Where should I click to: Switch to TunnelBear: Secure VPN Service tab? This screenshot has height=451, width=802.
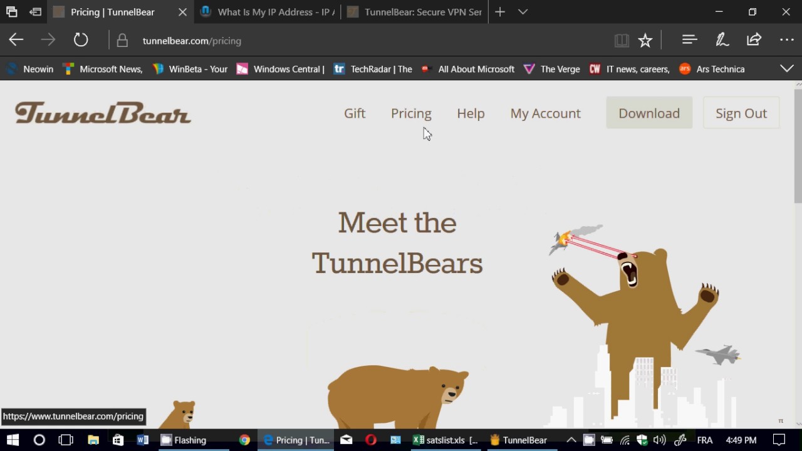click(415, 12)
